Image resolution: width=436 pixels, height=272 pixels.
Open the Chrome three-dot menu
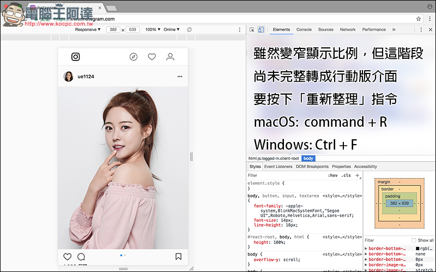point(430,19)
